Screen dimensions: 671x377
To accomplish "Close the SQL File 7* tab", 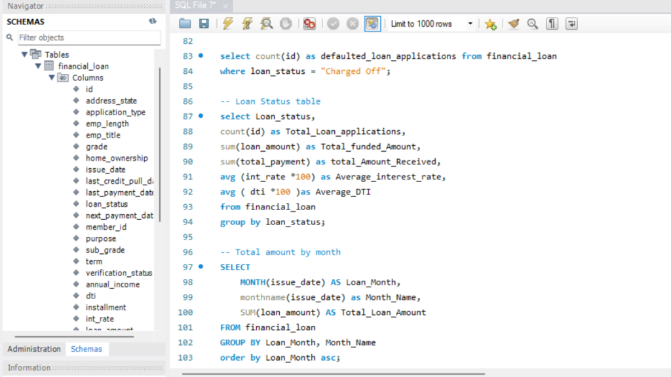I will (225, 6).
